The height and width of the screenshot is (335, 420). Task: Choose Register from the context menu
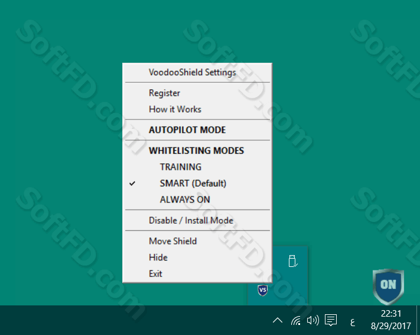[x=197, y=93]
